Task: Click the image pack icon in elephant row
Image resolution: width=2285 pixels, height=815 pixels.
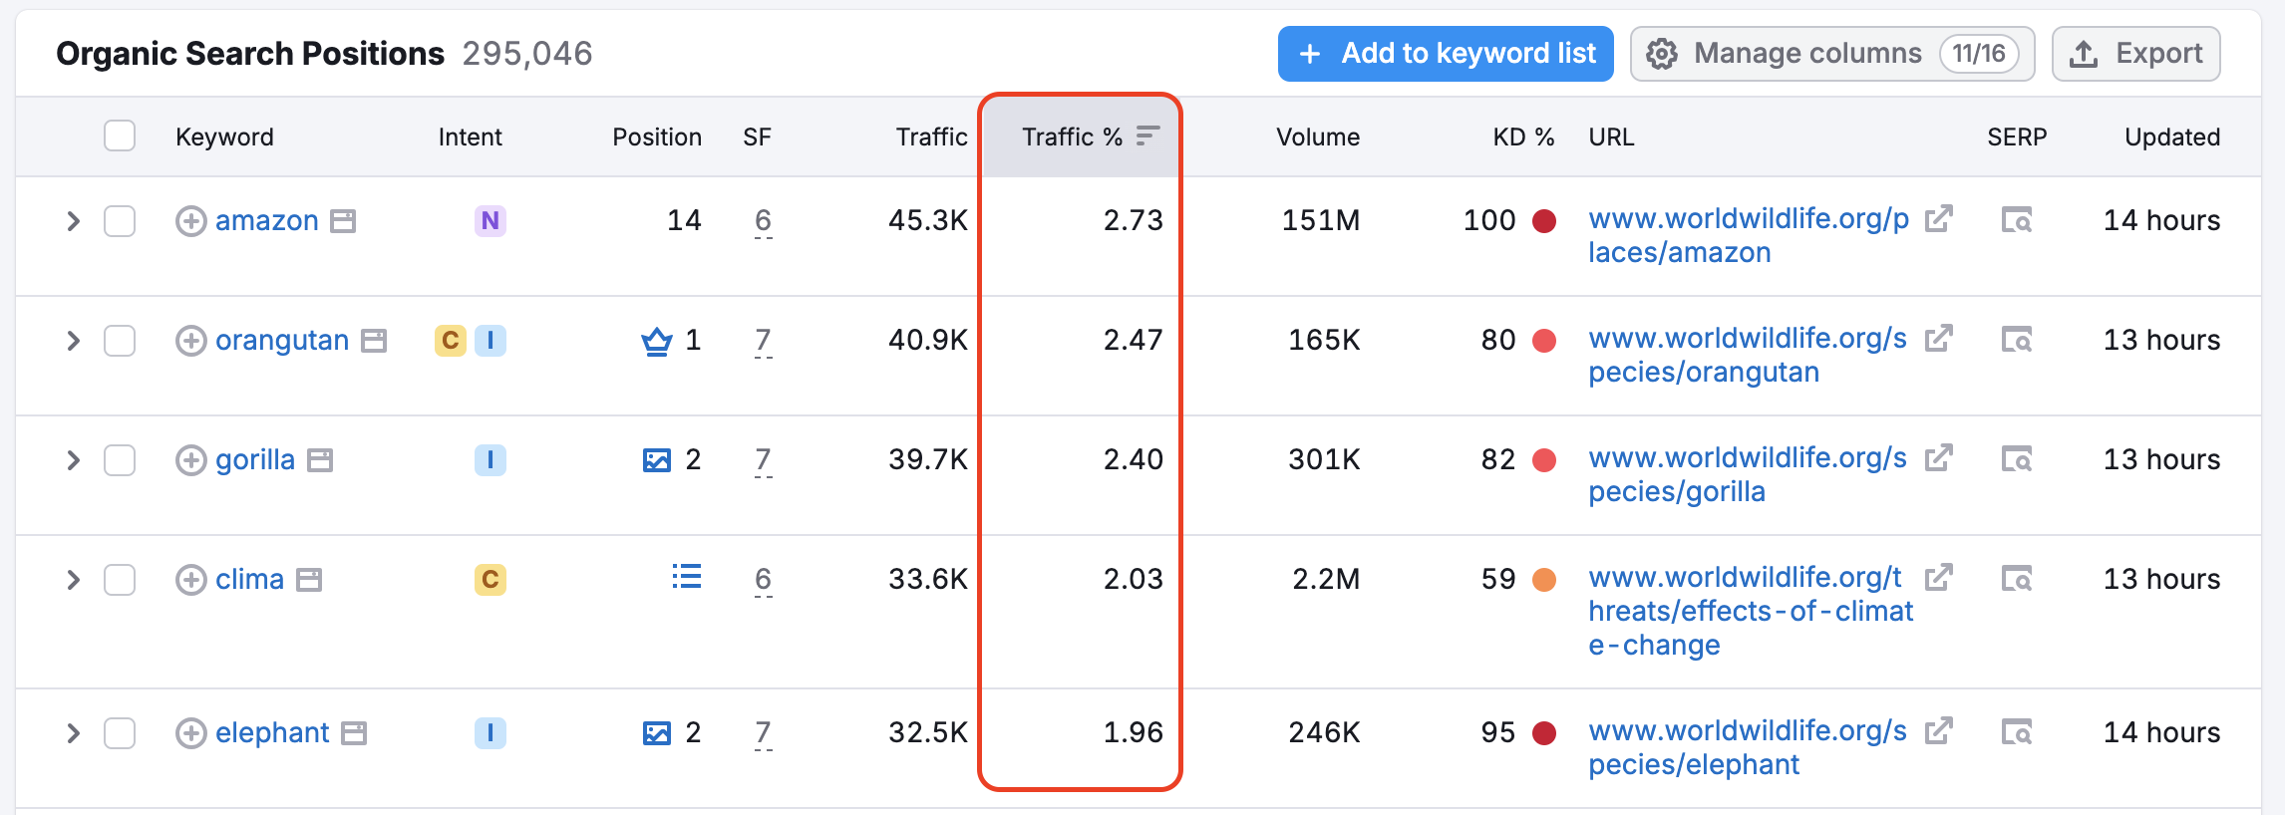Action: (x=656, y=733)
